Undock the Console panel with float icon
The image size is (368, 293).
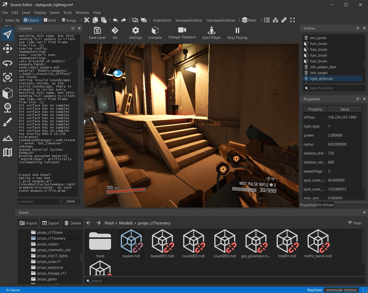click(x=73, y=28)
